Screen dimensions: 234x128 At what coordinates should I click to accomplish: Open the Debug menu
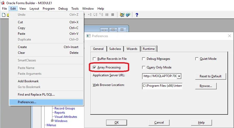[x=63, y=9]
